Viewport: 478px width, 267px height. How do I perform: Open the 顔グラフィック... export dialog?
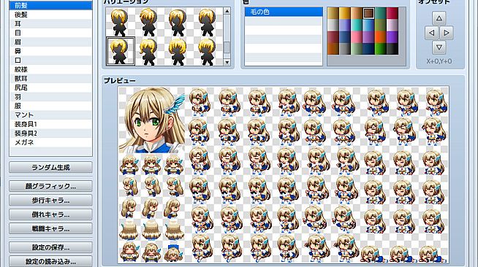click(50, 186)
